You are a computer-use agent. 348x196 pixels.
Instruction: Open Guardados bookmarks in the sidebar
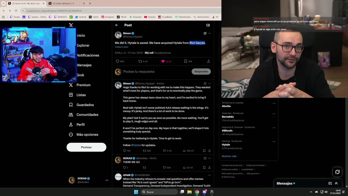[81, 105]
